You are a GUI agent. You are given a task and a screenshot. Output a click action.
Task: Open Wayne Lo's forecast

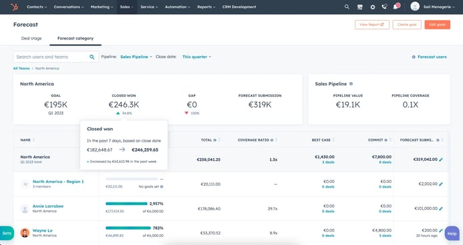point(43,230)
